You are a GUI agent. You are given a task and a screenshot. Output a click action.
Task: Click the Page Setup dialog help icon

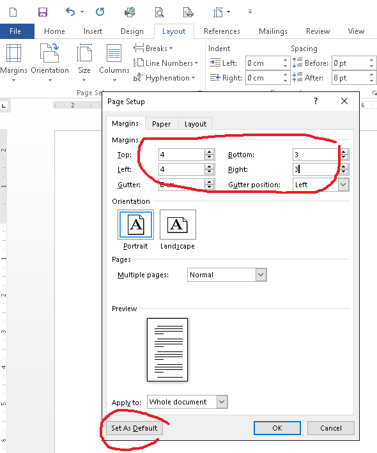tap(316, 101)
